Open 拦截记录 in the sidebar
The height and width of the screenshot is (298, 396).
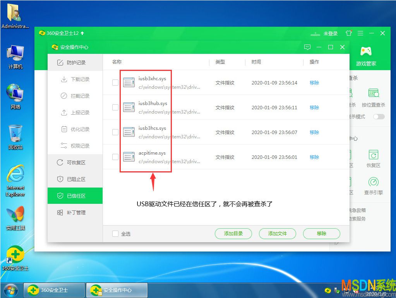pyautogui.click(x=75, y=96)
